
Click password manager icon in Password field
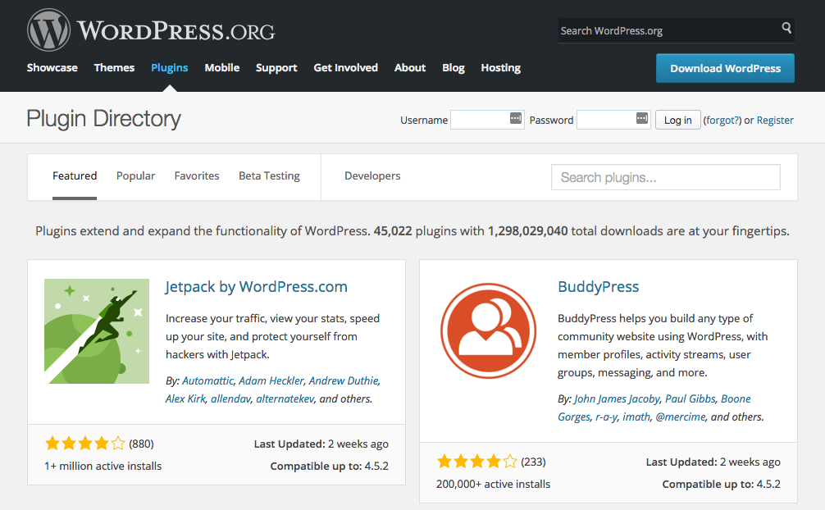point(642,118)
